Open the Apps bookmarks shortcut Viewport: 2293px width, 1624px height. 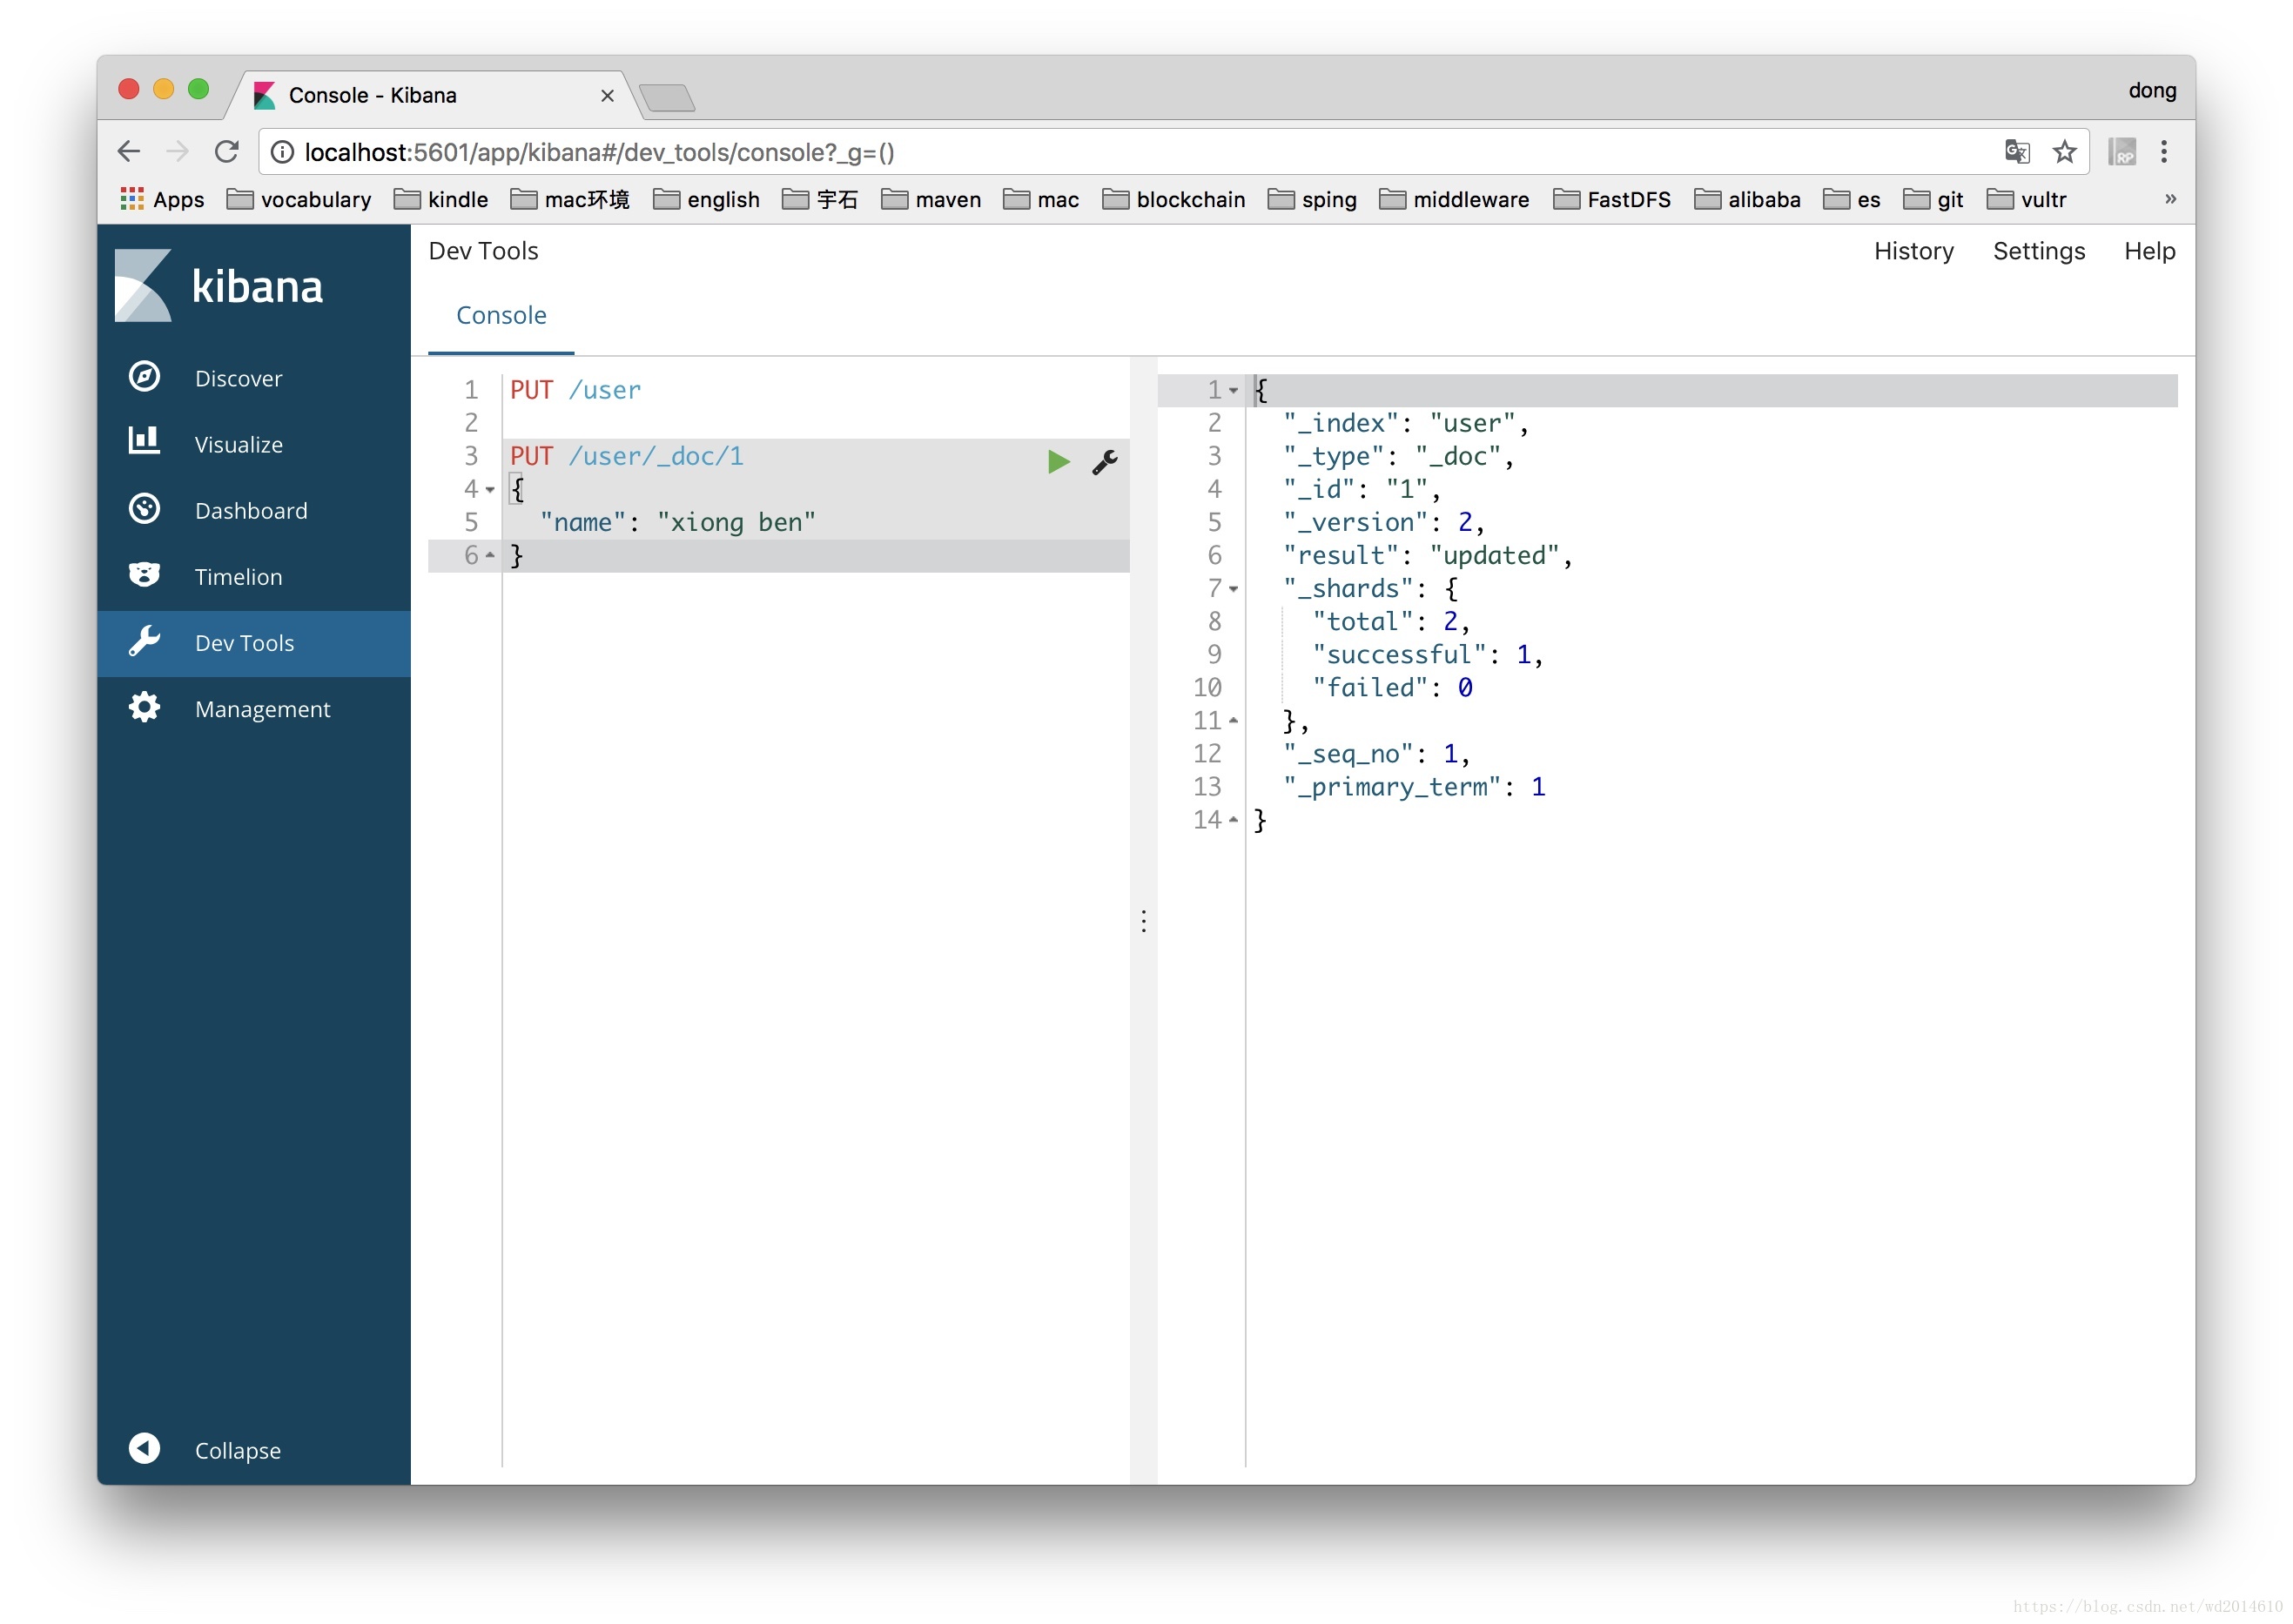(x=162, y=199)
